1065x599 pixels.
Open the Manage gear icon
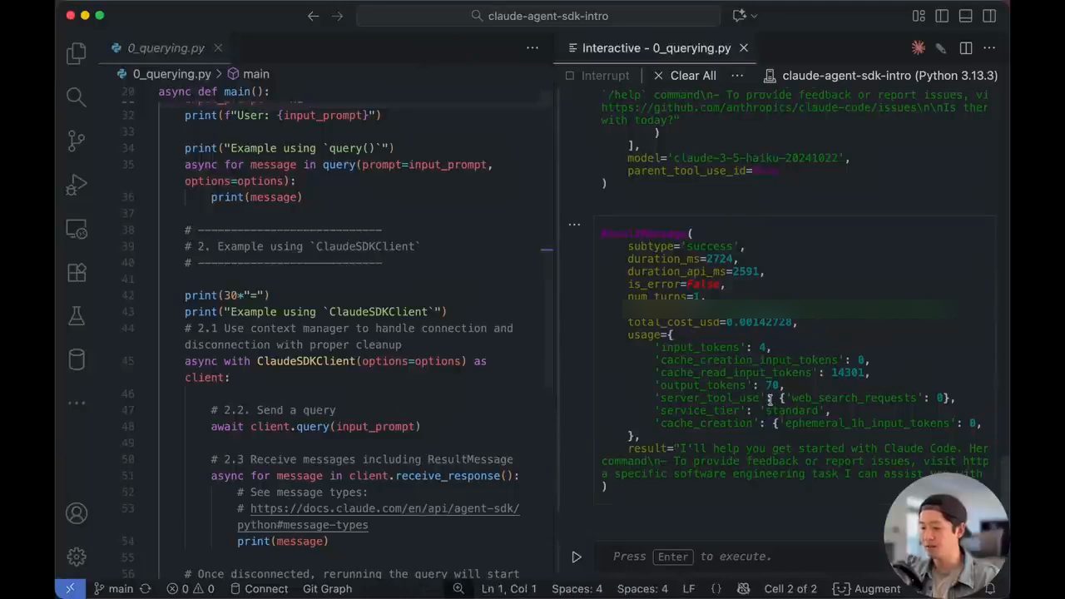(x=77, y=557)
